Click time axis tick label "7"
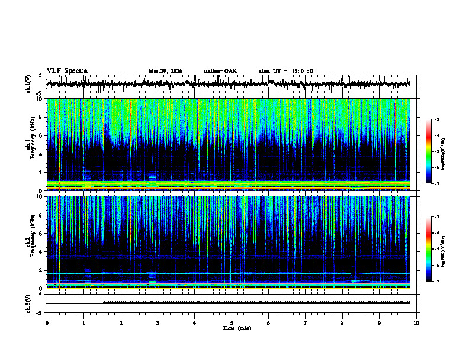Image resolution: width=469 pixels, height=362 pixels. pyautogui.click(x=306, y=323)
